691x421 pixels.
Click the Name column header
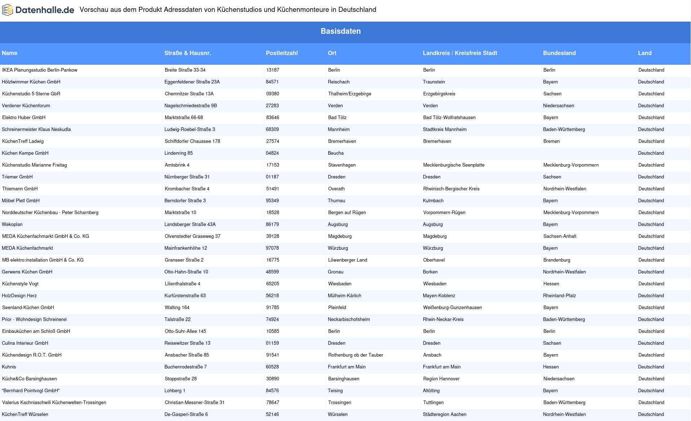click(x=10, y=53)
